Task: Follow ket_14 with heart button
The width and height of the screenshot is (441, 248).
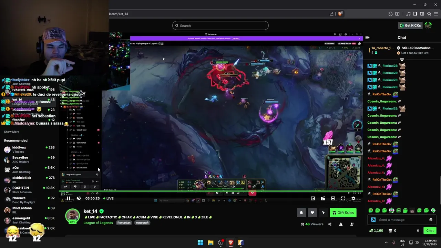Action: tap(312, 213)
